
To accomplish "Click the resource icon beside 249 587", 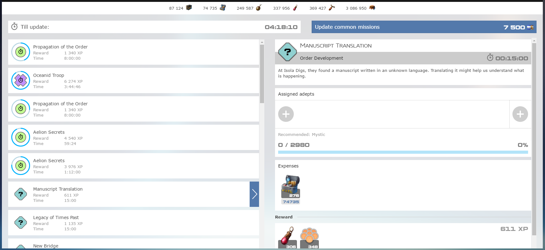I will [259, 7].
